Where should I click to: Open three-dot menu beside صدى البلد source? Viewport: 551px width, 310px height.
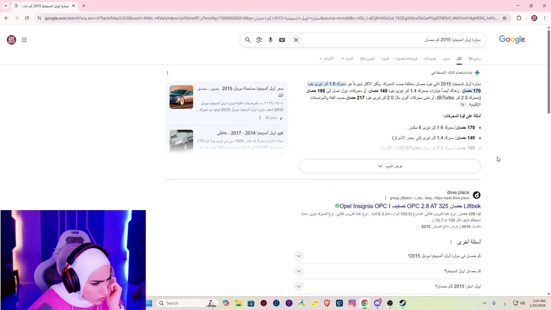tap(260, 118)
